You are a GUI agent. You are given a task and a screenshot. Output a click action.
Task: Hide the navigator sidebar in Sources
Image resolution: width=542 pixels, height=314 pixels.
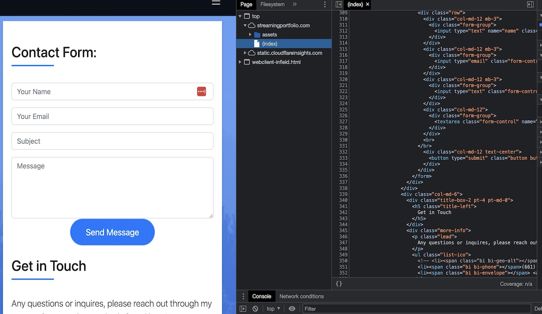(339, 5)
